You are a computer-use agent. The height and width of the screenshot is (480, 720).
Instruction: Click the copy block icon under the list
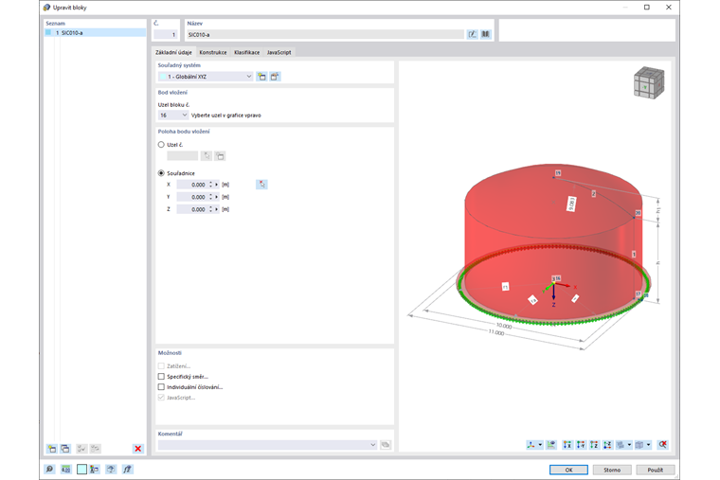point(65,449)
